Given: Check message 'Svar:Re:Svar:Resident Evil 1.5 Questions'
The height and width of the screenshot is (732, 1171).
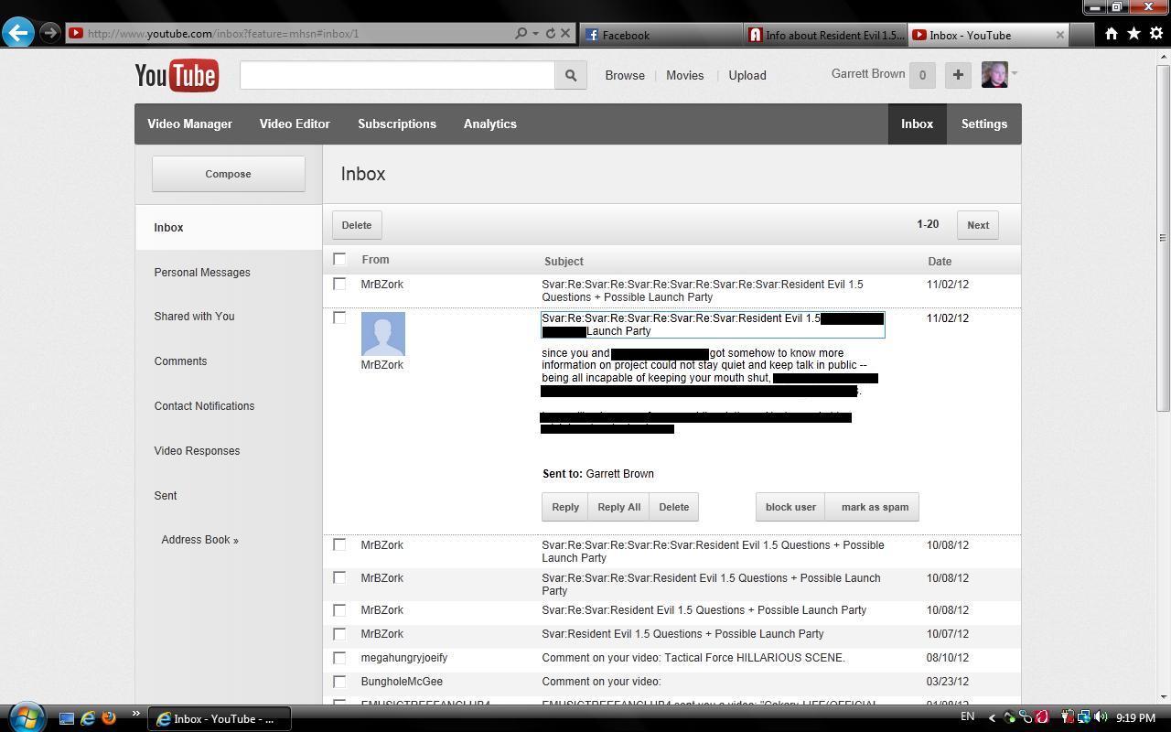Looking at the screenshot, I should coord(339,609).
